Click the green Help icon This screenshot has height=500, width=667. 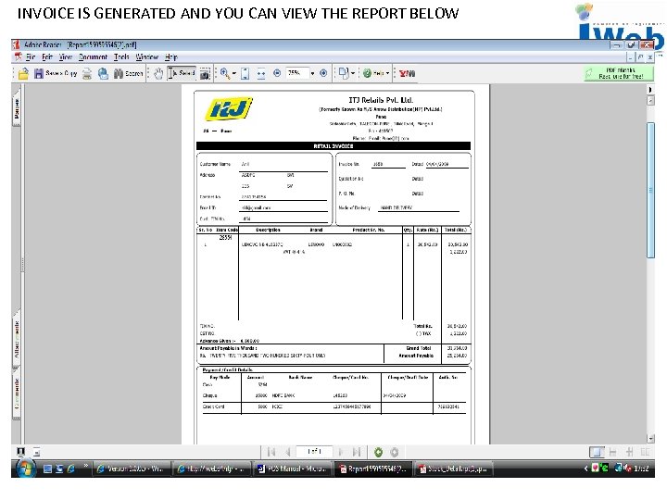click(x=367, y=73)
